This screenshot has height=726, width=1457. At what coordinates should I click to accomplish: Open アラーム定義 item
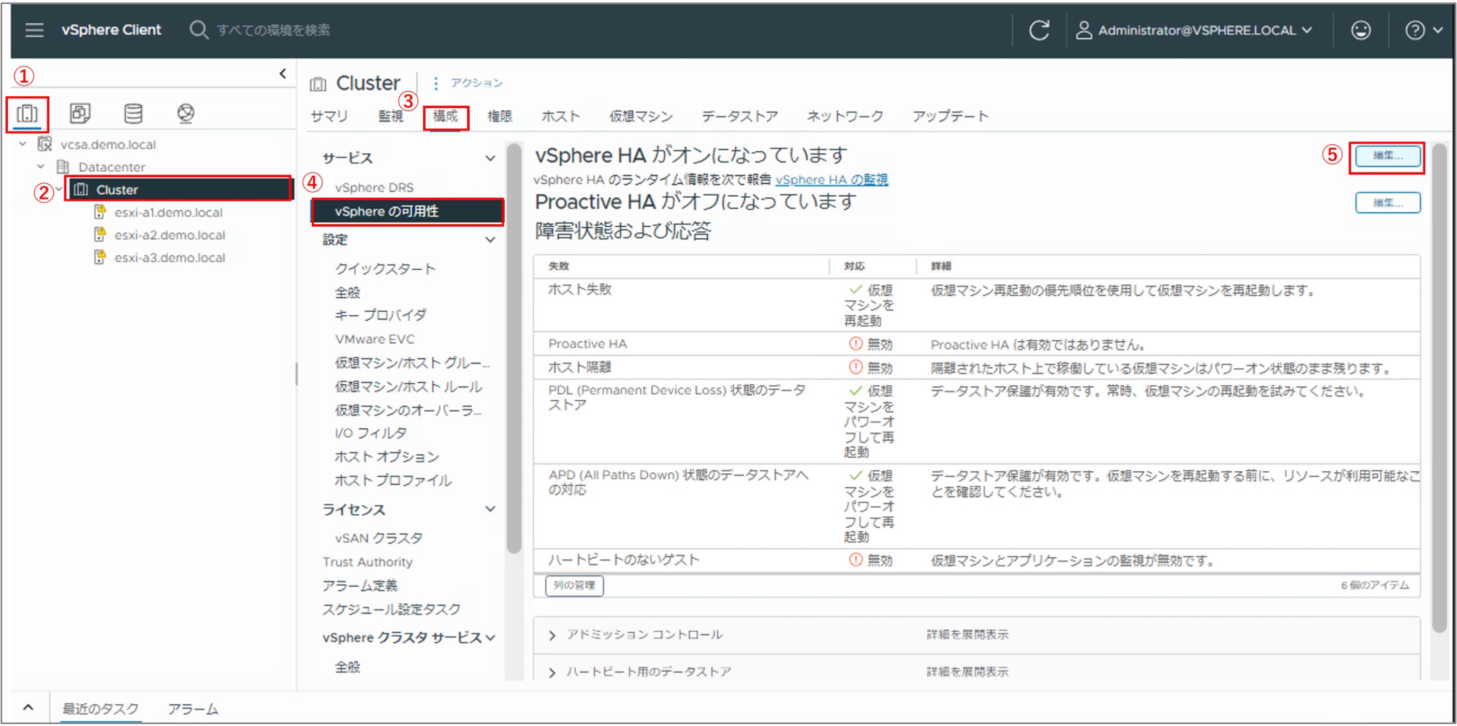pos(360,586)
